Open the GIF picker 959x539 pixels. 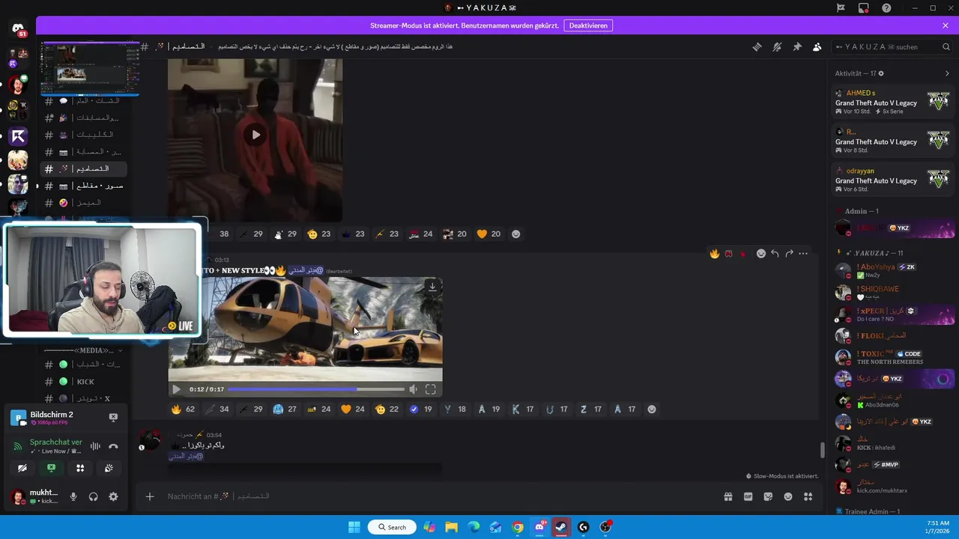coord(748,496)
